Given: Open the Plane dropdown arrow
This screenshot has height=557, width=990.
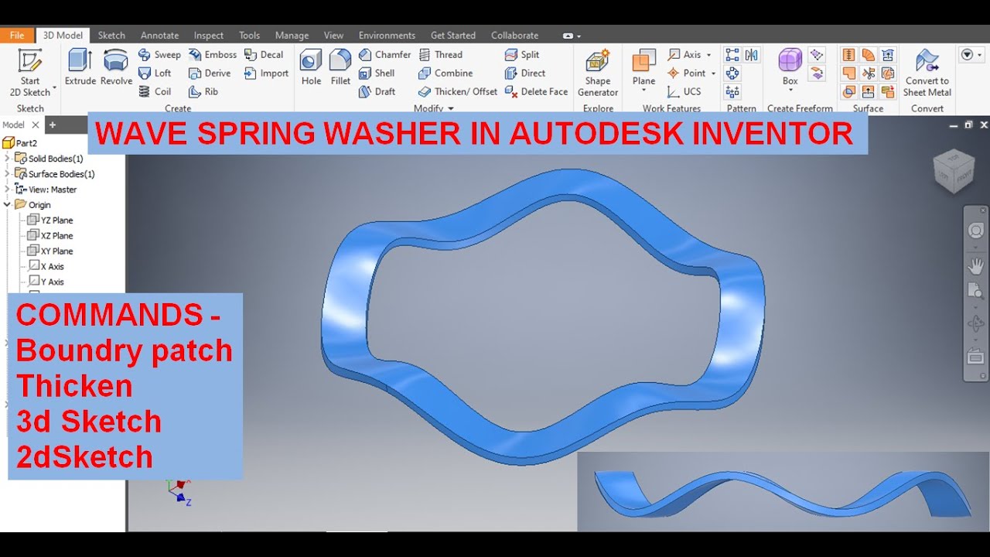Looking at the screenshot, I should (x=643, y=91).
